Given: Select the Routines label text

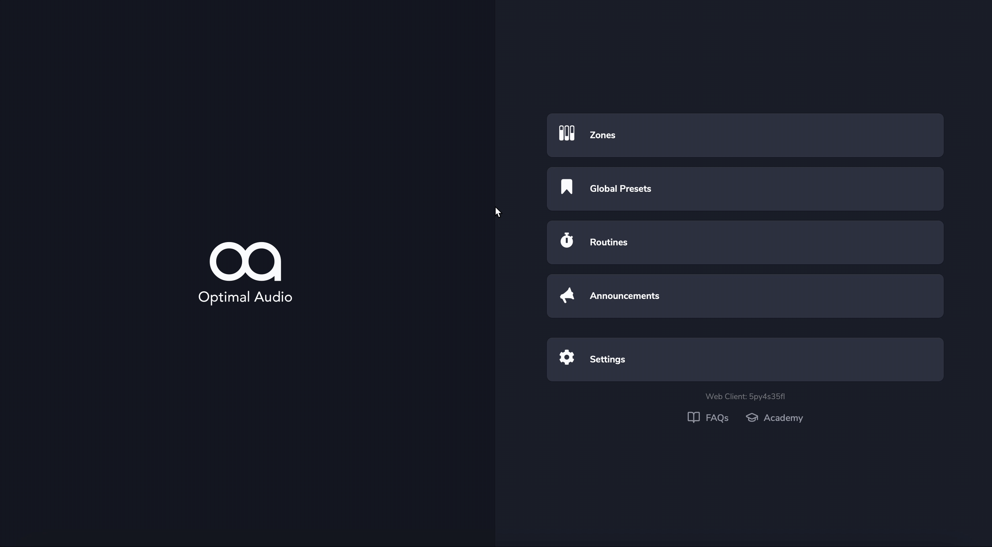Looking at the screenshot, I should point(608,242).
